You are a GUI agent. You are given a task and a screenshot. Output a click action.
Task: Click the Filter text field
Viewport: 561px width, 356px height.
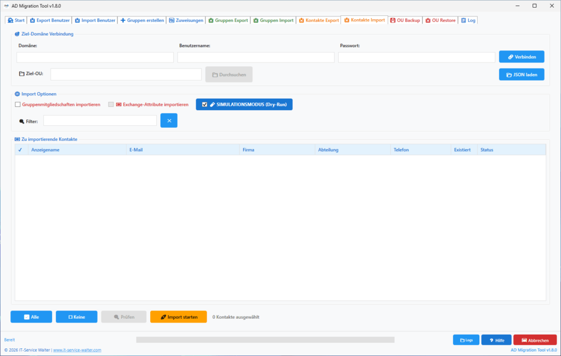(100, 120)
